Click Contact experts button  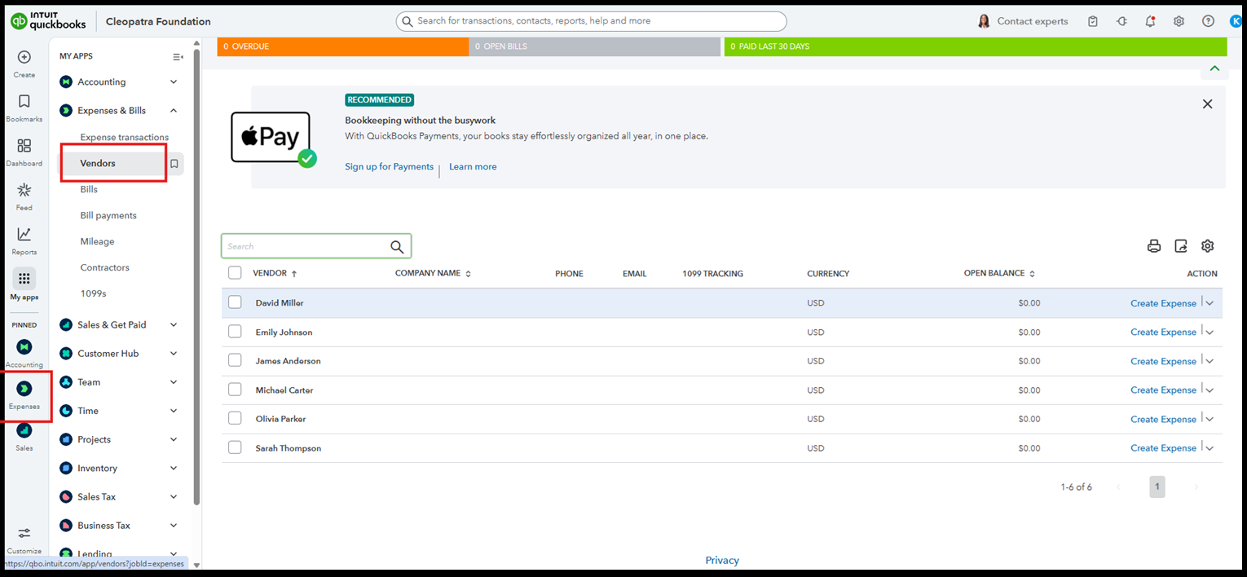point(1023,21)
